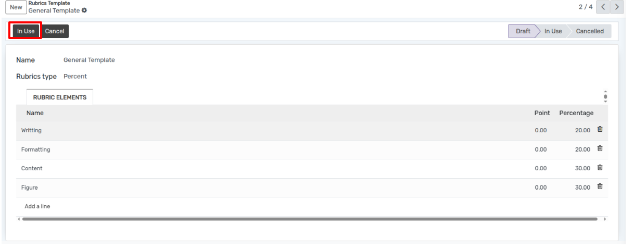The height and width of the screenshot is (250, 633).
Task: Click the In Use action button
Action: pyautogui.click(x=26, y=31)
